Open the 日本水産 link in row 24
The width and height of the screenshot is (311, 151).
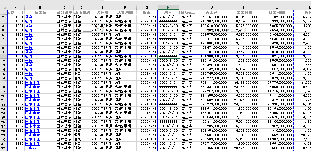33,113
